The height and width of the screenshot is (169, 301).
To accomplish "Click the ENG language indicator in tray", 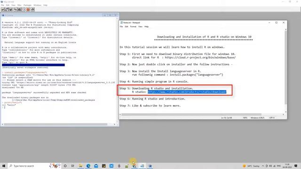I will pos(279,166).
